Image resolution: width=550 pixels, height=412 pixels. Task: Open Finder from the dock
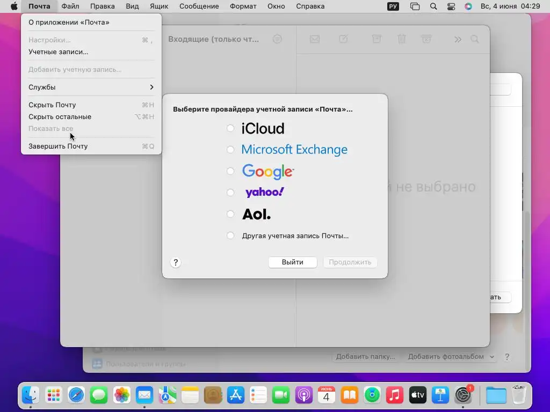click(31, 395)
